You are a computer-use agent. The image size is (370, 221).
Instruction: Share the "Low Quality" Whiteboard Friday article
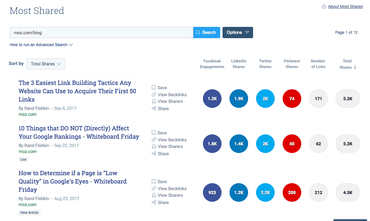point(160,202)
